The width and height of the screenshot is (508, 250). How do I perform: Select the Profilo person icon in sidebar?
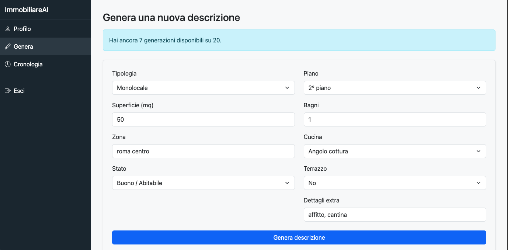click(7, 28)
